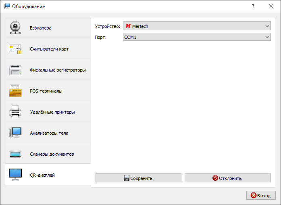Image resolution: width=281 pixels, height=205 pixels.
Task: Close the Оборудование window
Action: click(271, 6)
